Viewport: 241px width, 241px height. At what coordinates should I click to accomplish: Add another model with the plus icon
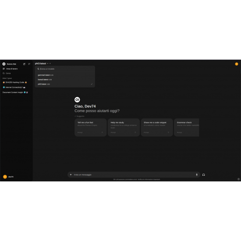pyautogui.click(x=50, y=64)
